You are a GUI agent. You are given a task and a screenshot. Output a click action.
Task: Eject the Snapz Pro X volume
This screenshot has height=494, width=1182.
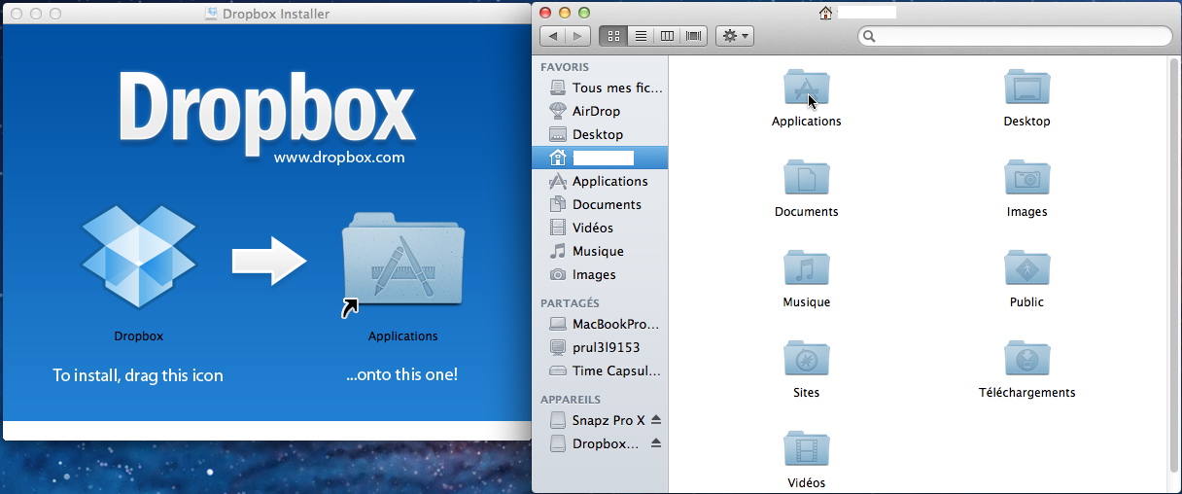coord(656,420)
